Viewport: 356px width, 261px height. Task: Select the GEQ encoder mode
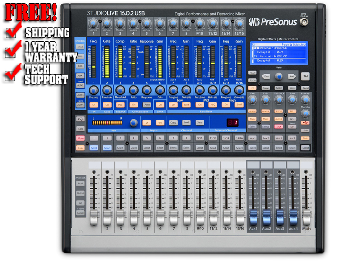coord(80,47)
